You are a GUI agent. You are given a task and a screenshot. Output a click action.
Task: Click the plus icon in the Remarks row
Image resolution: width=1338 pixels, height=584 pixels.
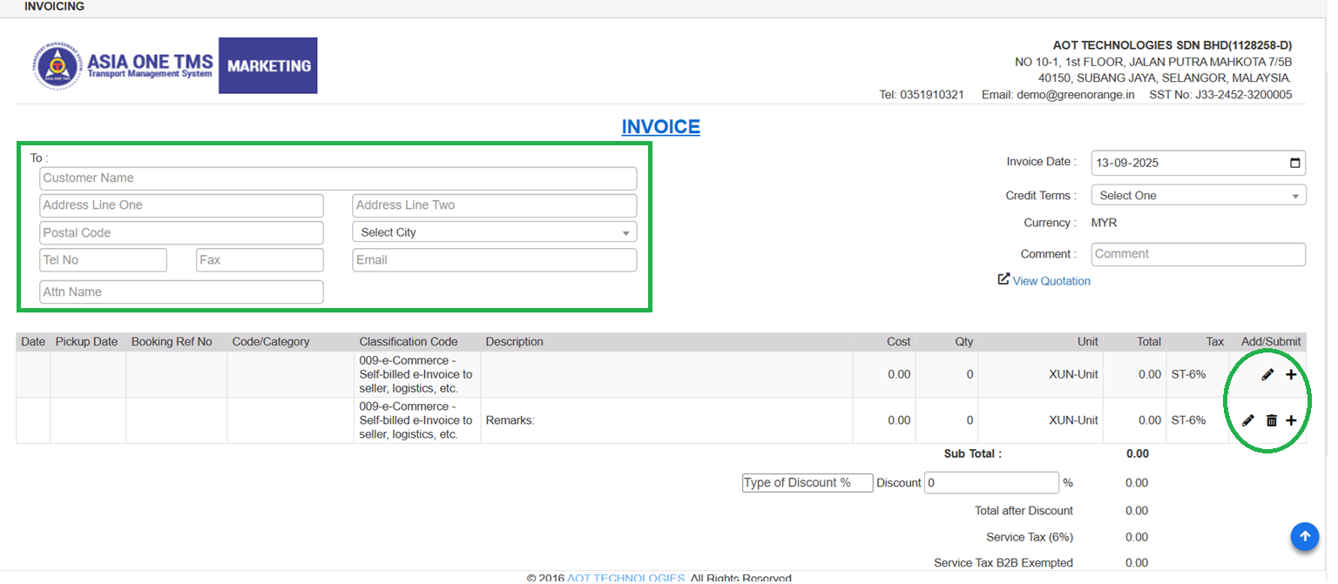[x=1291, y=420]
